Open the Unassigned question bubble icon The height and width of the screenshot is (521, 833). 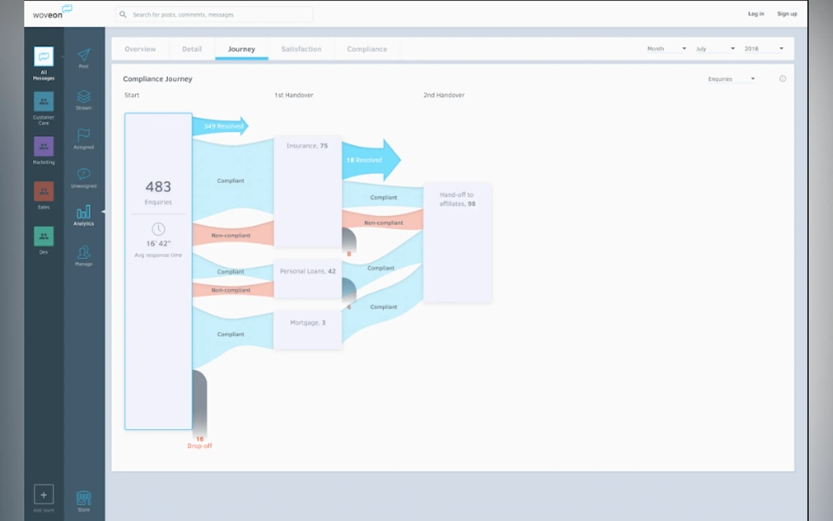pos(84,174)
